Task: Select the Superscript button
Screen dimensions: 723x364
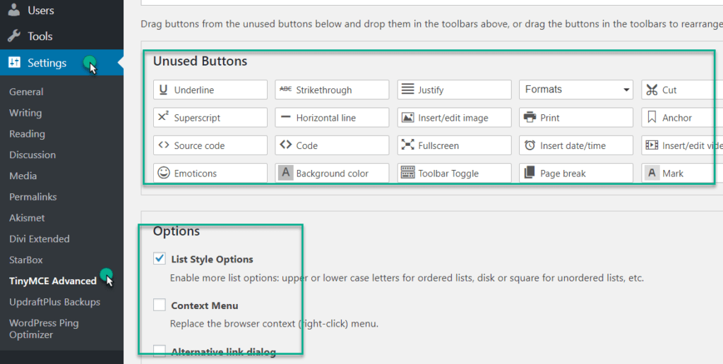Action: [x=210, y=118]
